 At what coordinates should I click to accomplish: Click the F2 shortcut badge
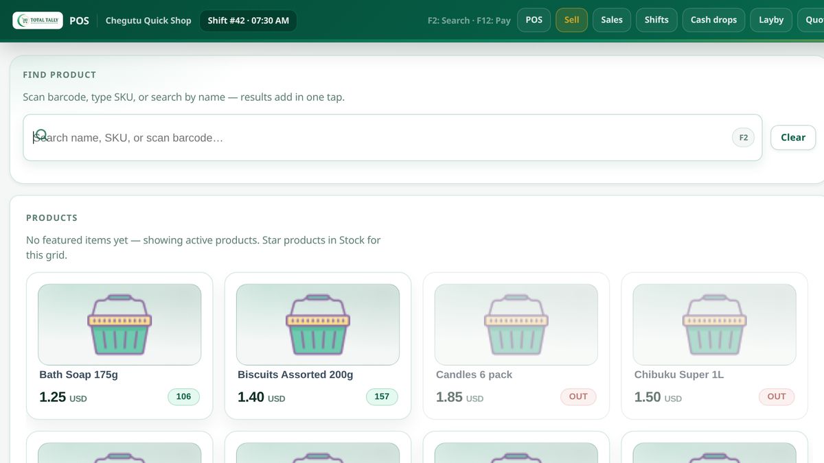pos(743,138)
